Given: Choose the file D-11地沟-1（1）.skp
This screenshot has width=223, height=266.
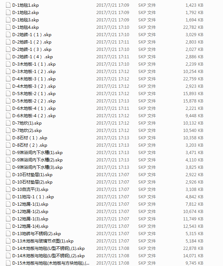Looking at the screenshot, I should pos(33,197).
